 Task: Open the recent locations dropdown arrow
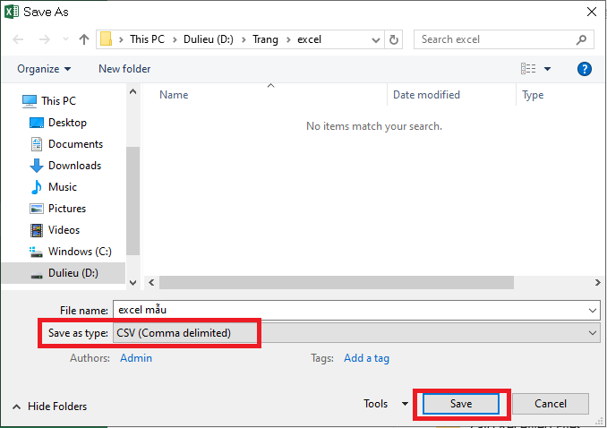click(x=66, y=39)
